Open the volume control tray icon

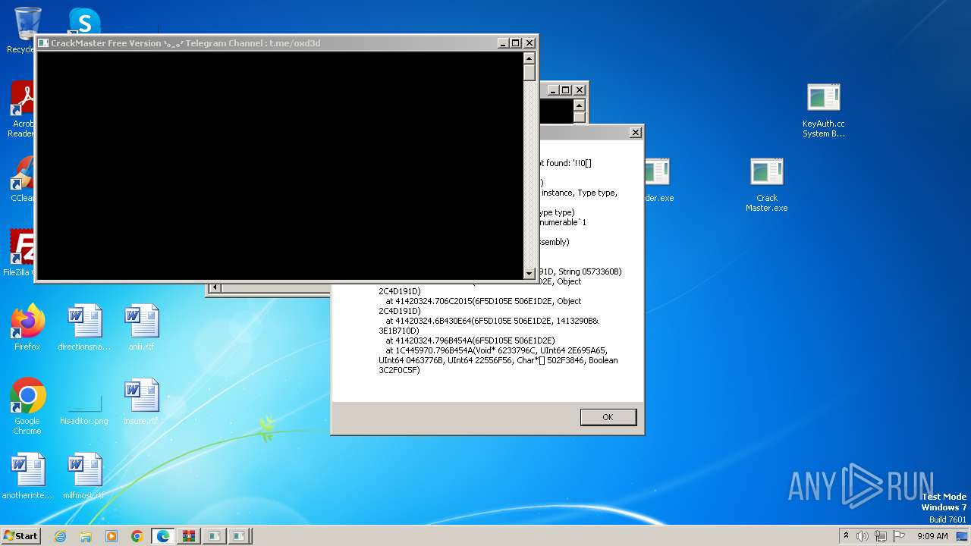click(863, 536)
